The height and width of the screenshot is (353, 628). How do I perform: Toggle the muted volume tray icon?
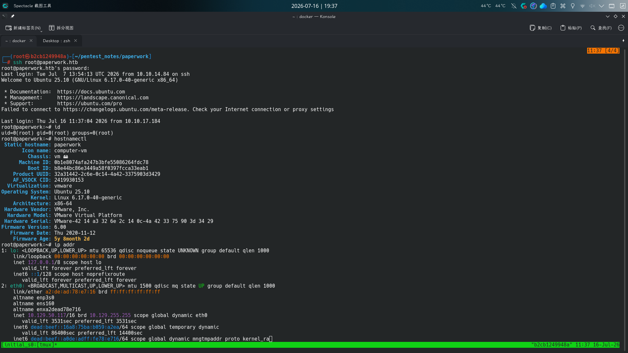[592, 6]
